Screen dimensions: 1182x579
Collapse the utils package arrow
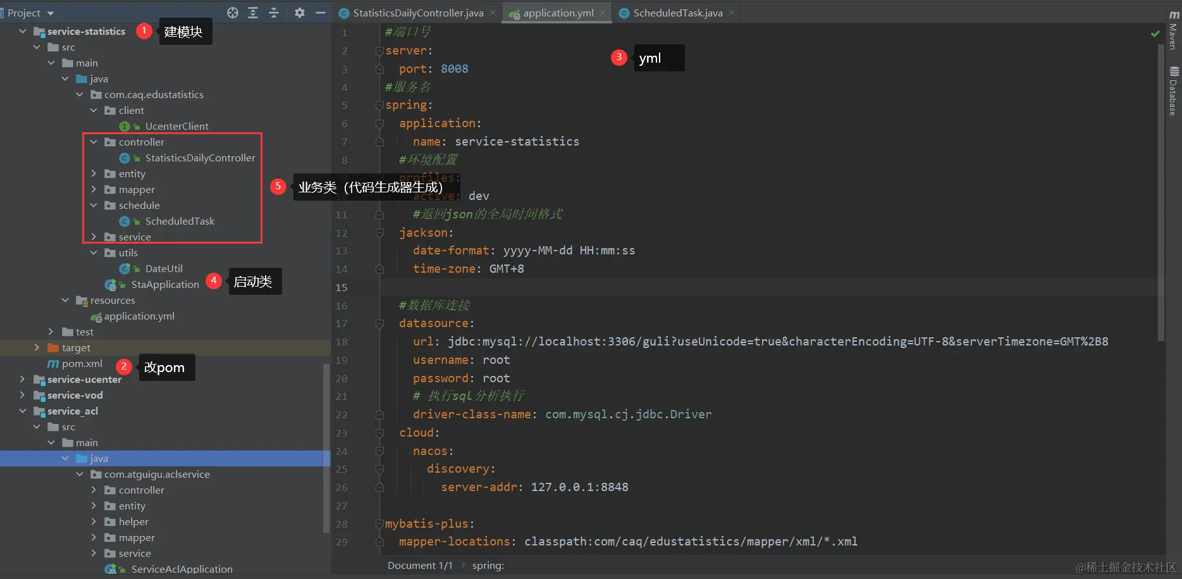tap(94, 253)
